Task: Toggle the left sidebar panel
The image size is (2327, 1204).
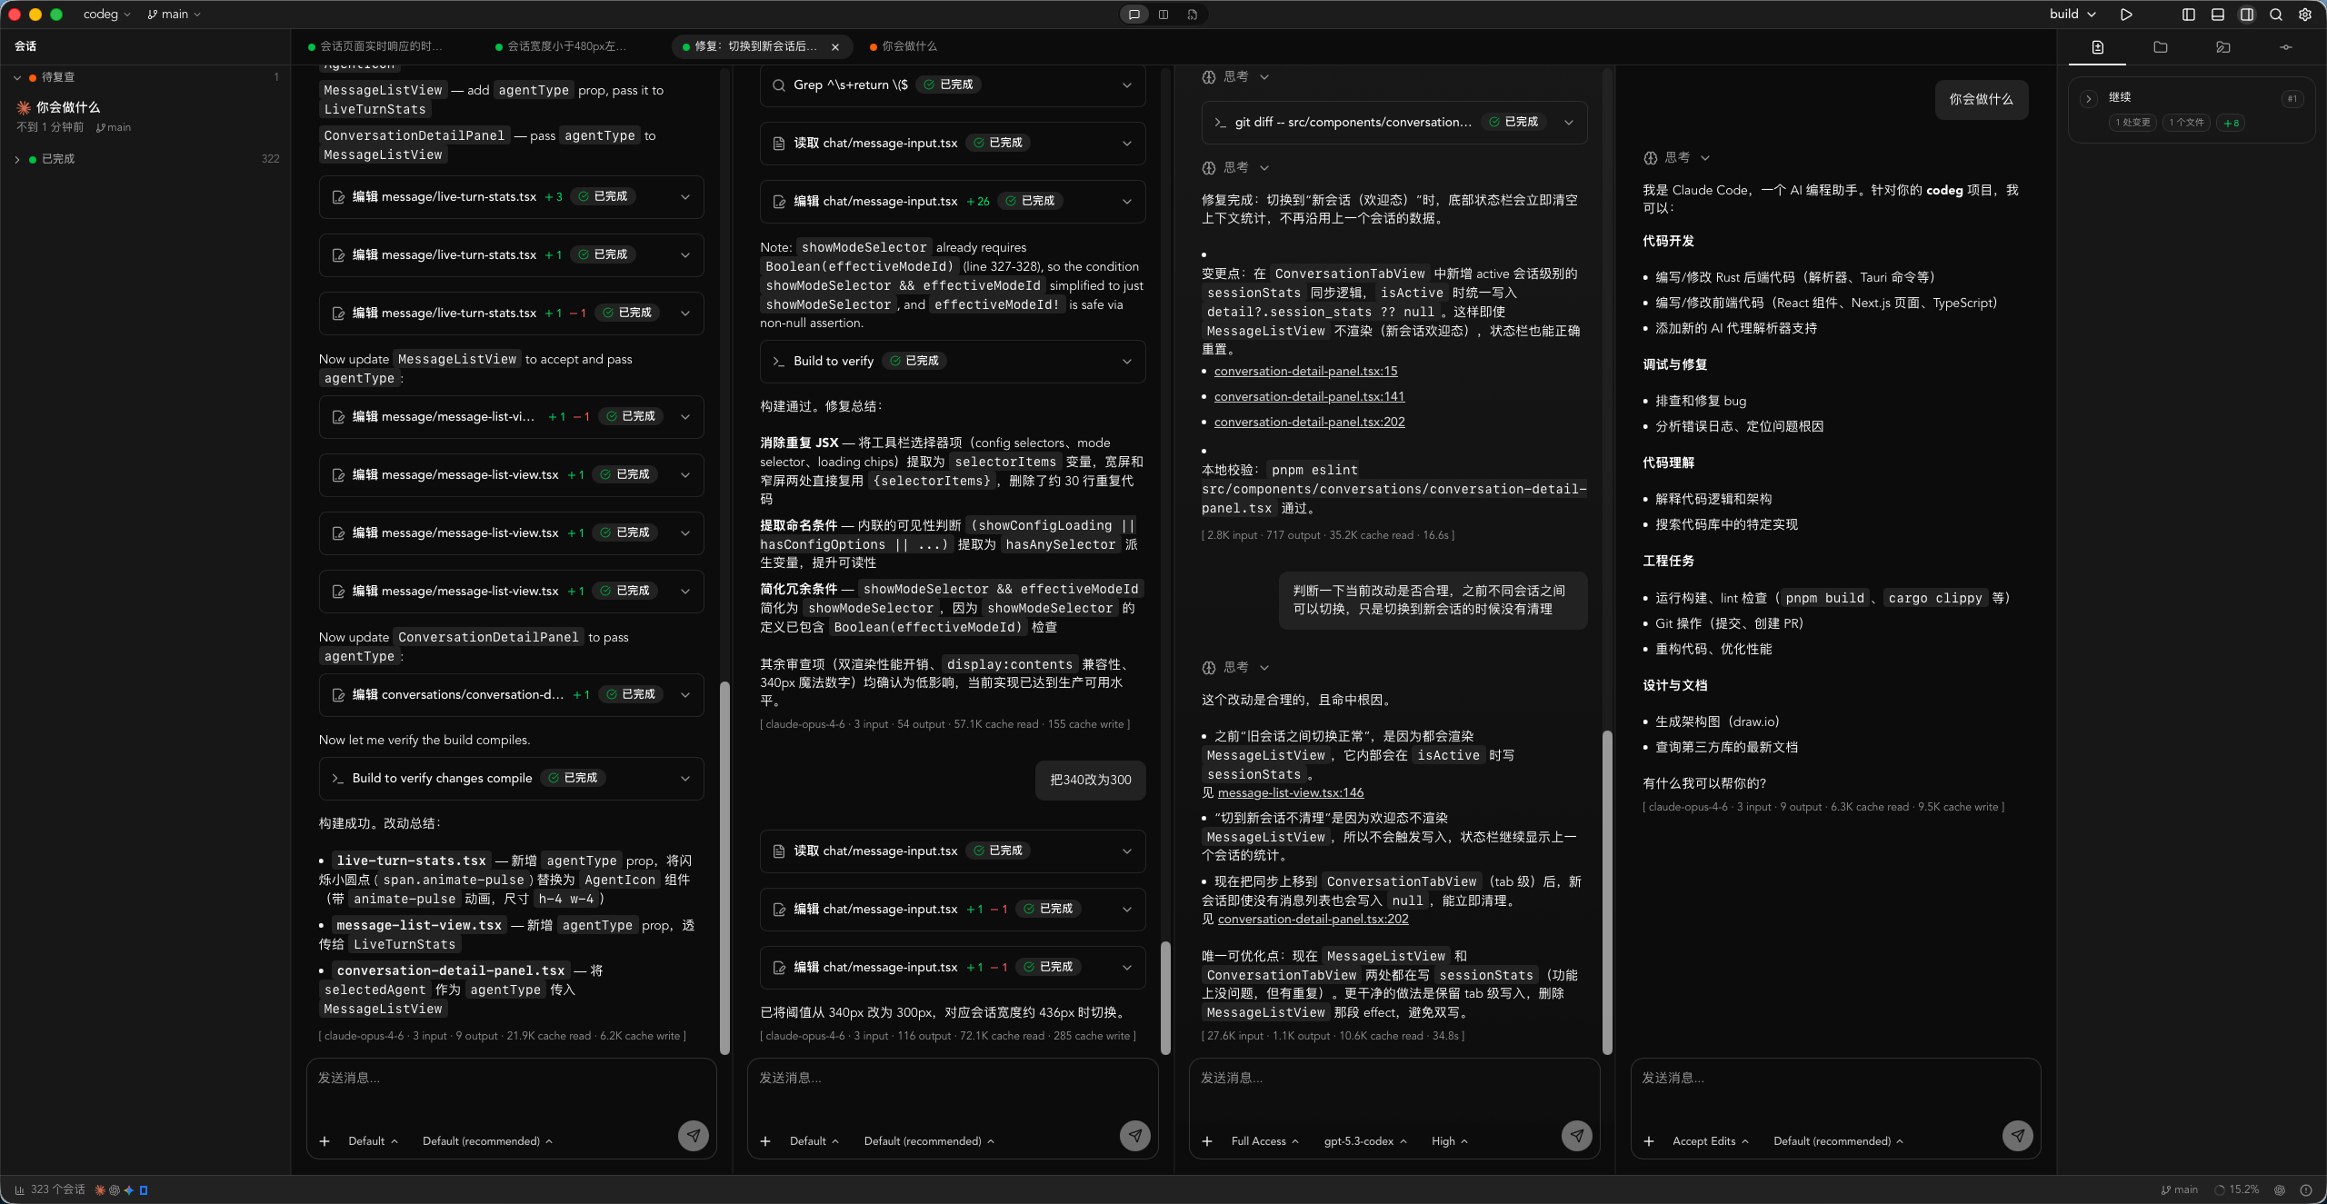Action: (2189, 15)
